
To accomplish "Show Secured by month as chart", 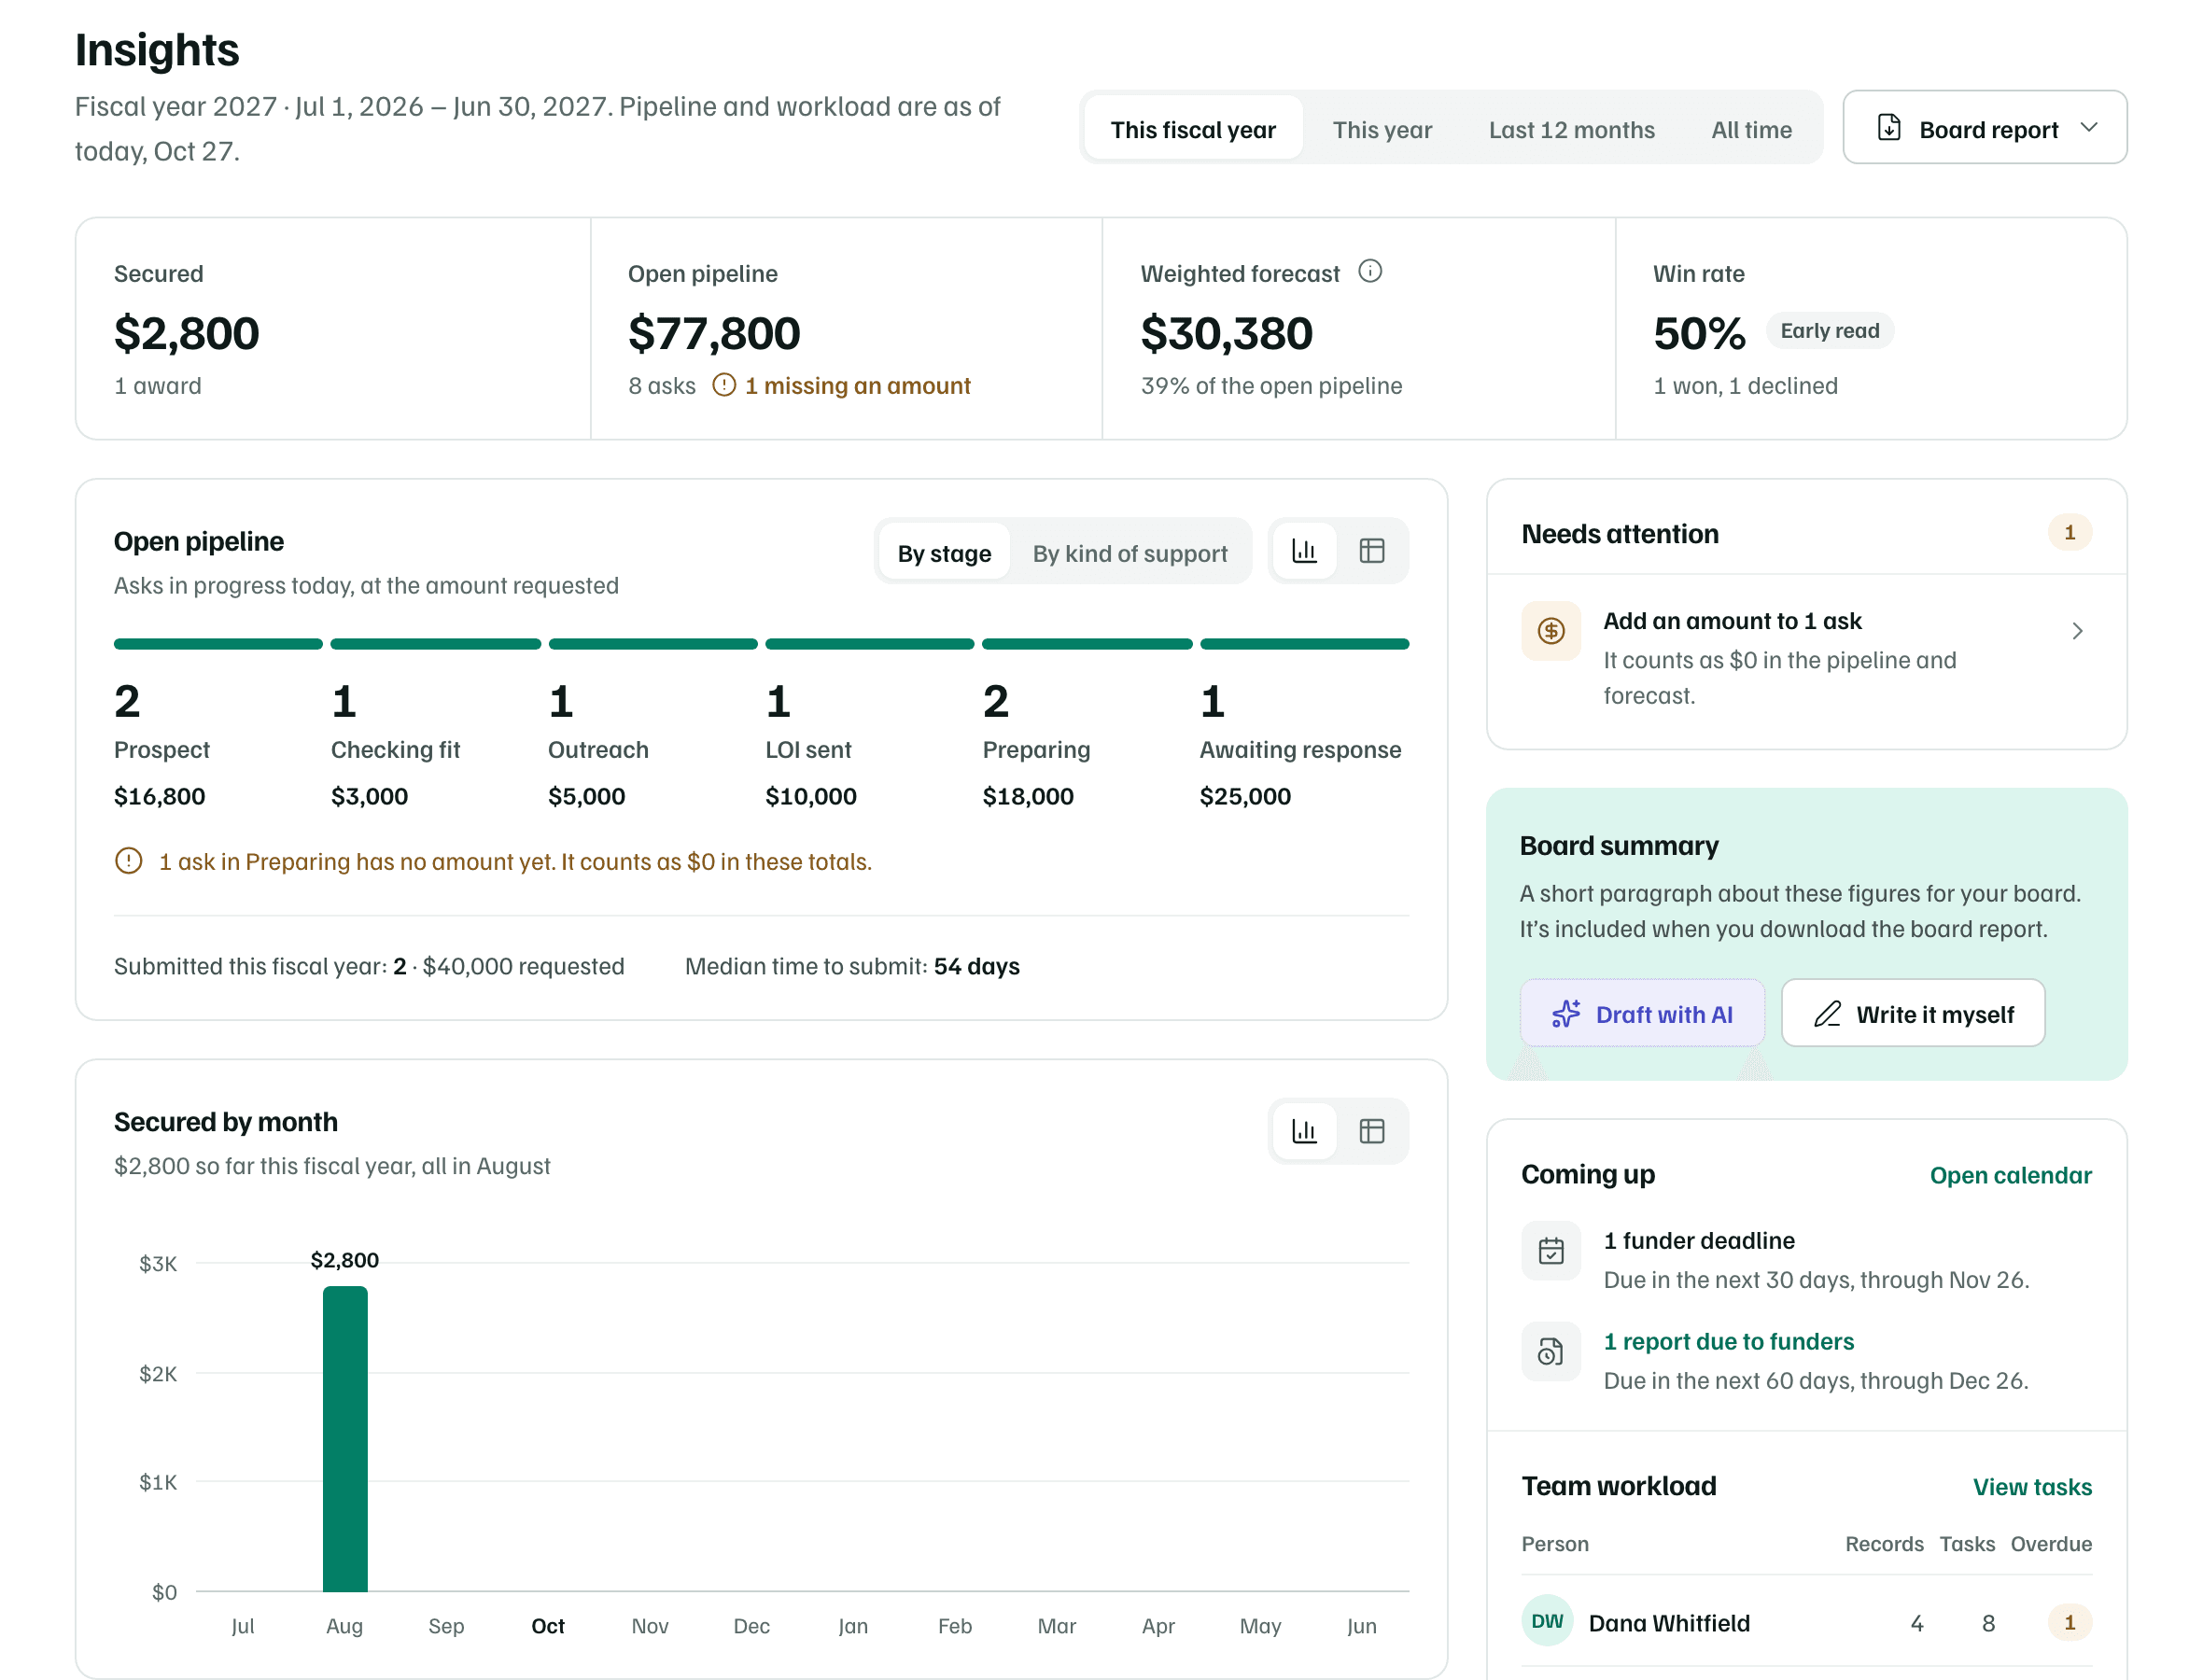I will pyautogui.click(x=1304, y=1131).
